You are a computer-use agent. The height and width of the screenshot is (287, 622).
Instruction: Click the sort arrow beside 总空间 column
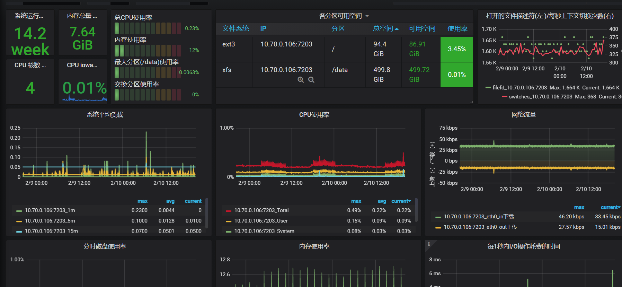(397, 29)
